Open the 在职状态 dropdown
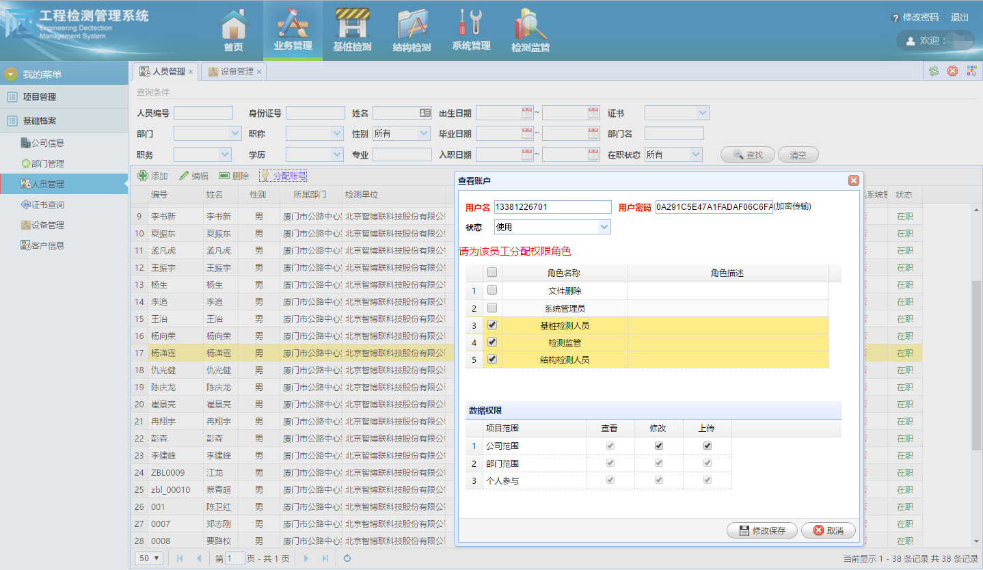Screen dimensions: 983x570 696,154
